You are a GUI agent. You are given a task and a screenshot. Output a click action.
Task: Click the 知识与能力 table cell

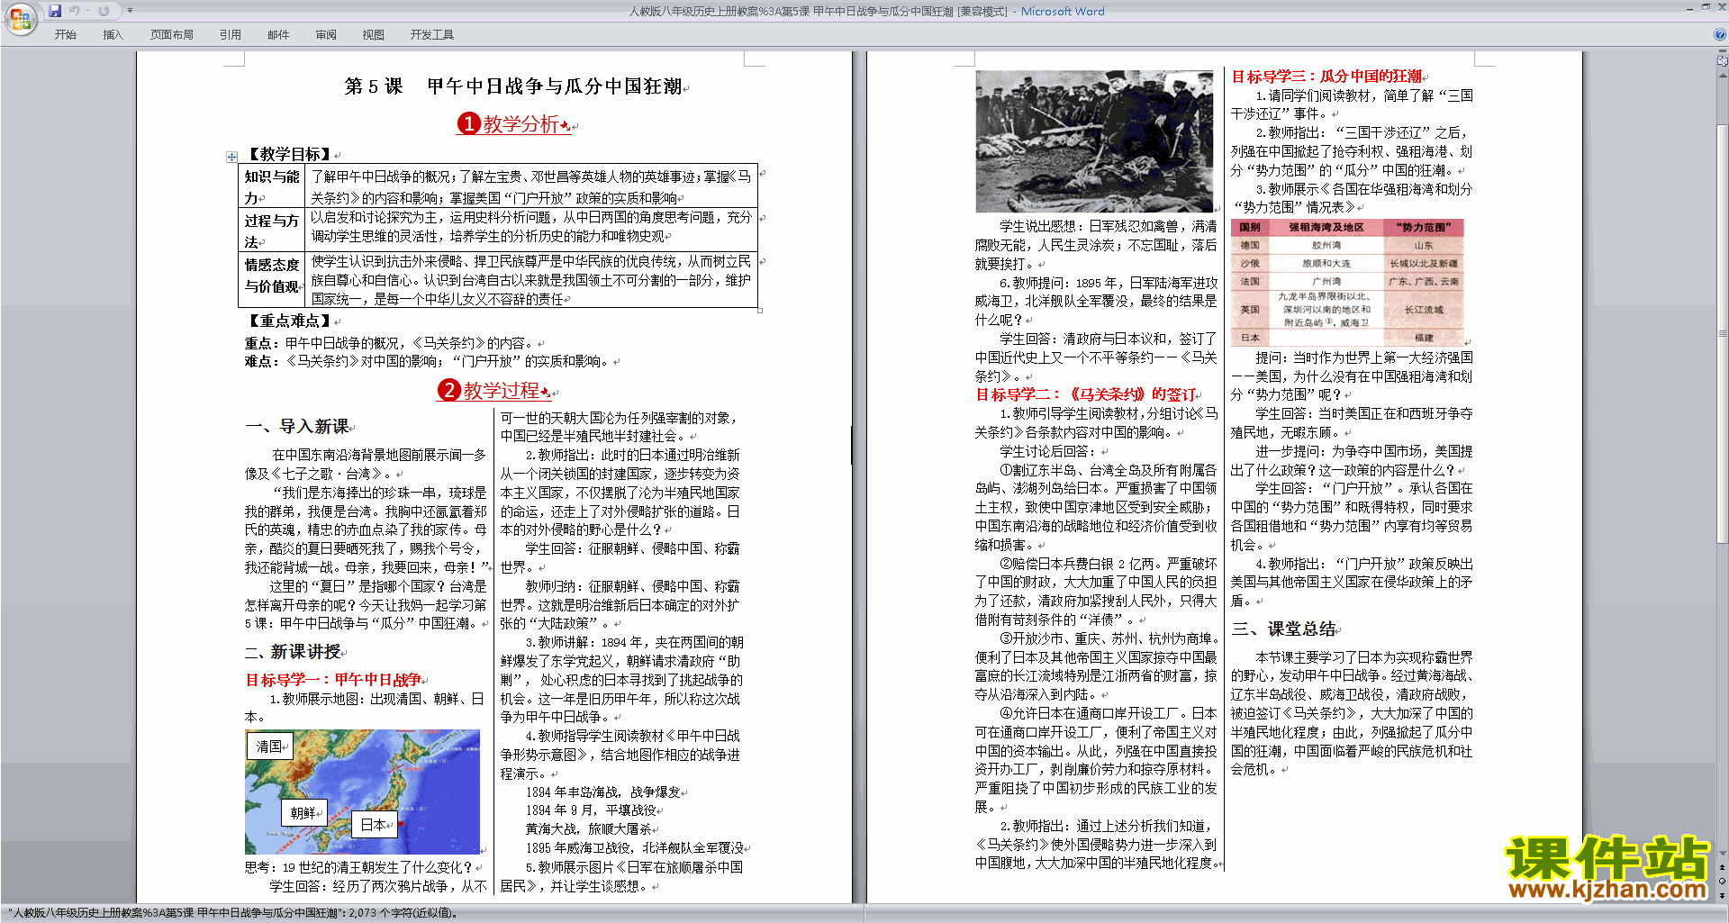click(272, 186)
